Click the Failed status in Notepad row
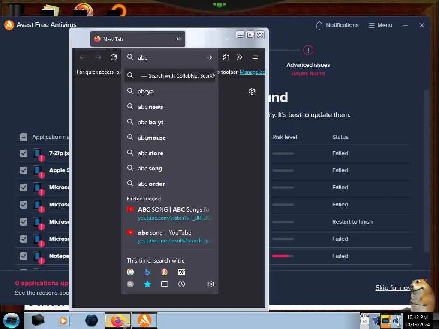The width and height of the screenshot is (439, 329). 340,256
